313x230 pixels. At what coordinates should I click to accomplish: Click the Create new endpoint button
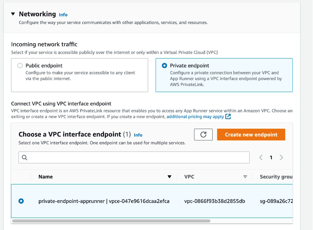(x=251, y=134)
